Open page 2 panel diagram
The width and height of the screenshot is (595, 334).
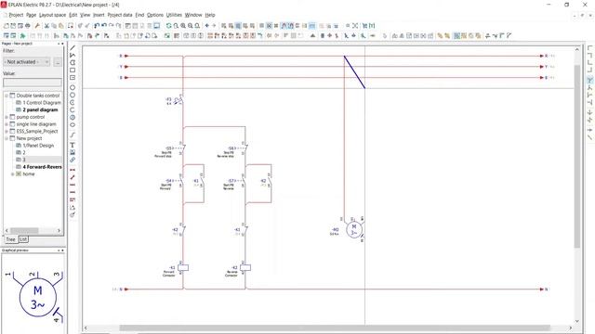[40, 109]
